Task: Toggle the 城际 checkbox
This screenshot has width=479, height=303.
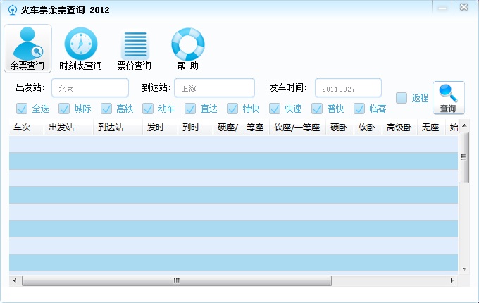Action: click(64, 109)
